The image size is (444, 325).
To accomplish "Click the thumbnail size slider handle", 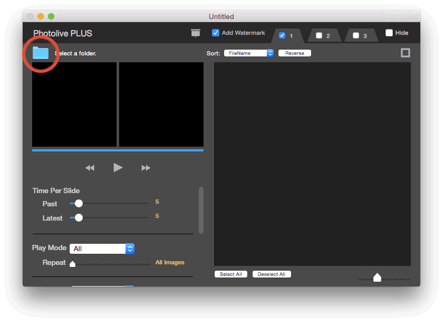I will [377, 278].
